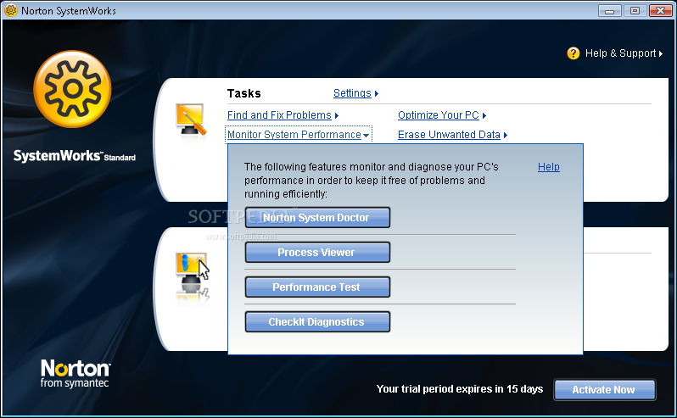The image size is (677, 418).
Task: Open Process Viewer
Action: (x=317, y=253)
